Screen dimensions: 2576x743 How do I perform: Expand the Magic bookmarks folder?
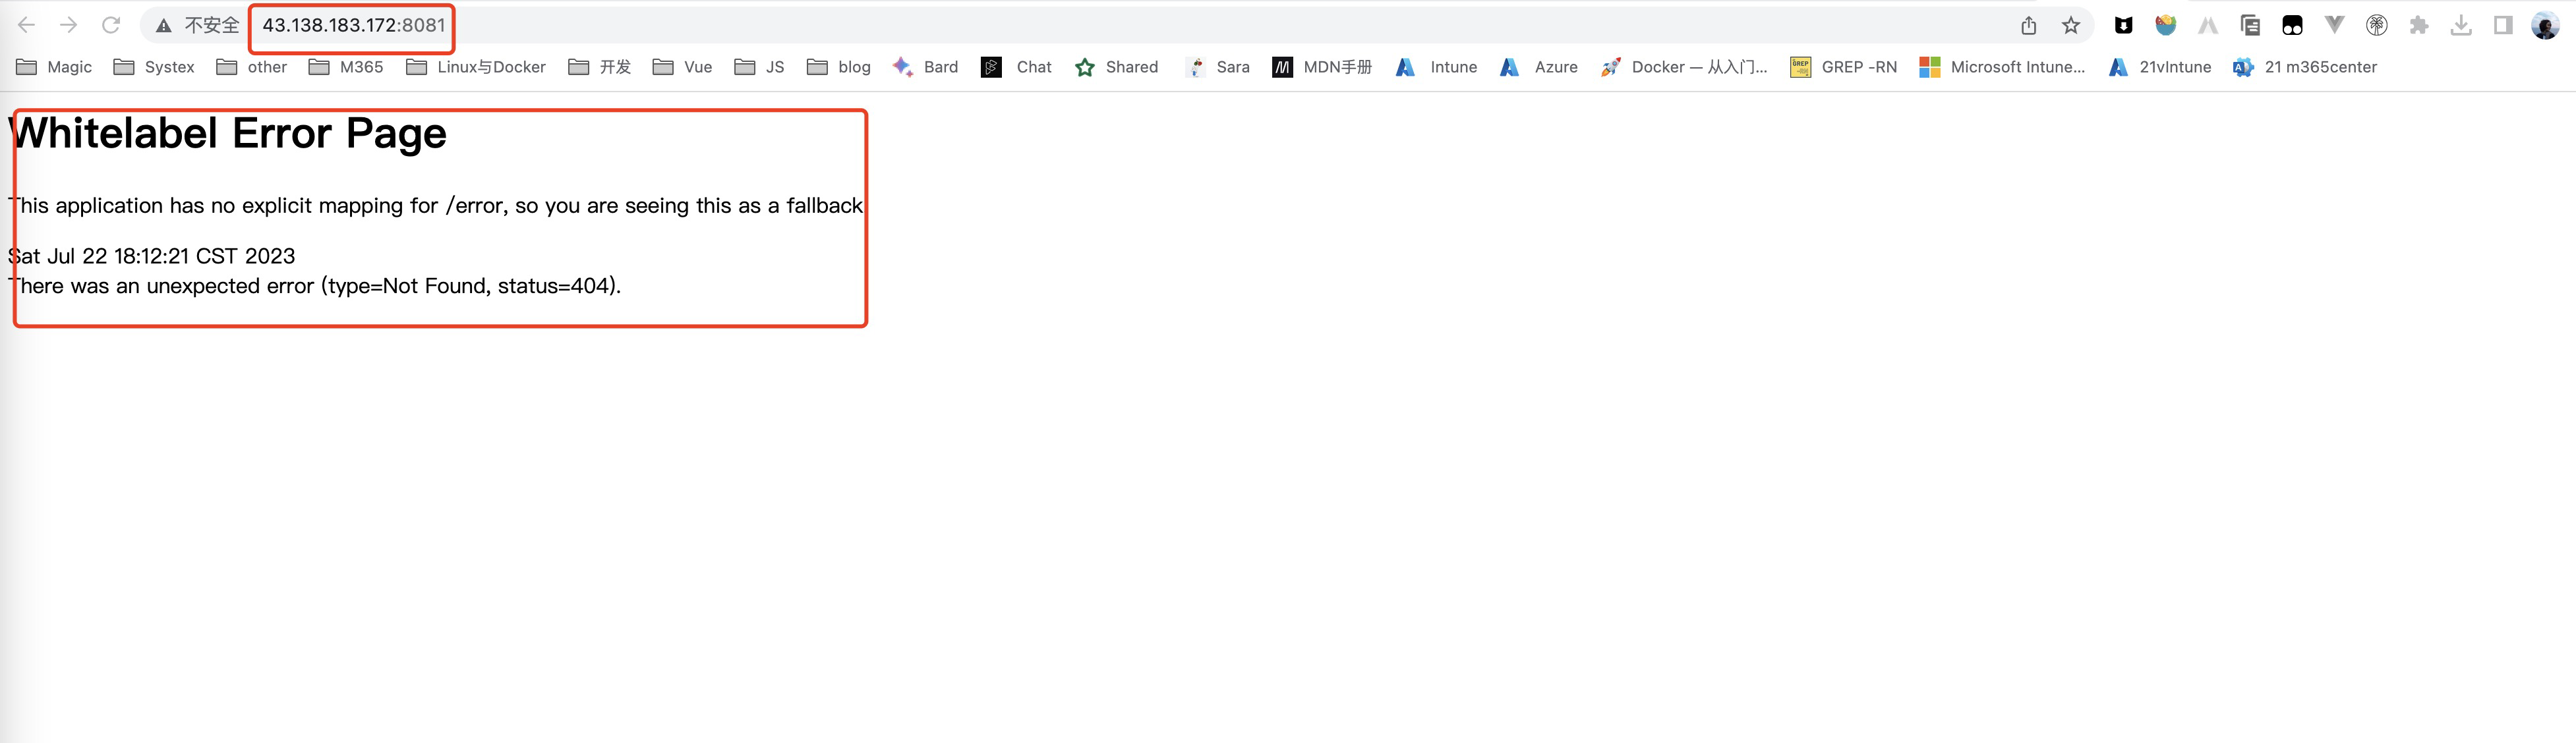pyautogui.click(x=55, y=67)
